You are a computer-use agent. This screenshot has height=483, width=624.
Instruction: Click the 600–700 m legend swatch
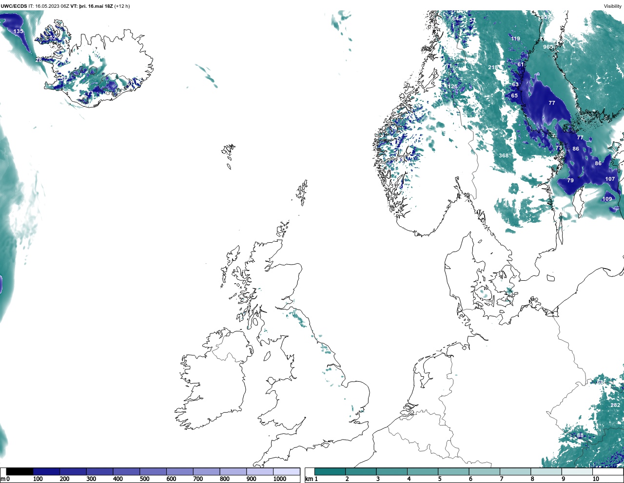pyautogui.click(x=180, y=471)
